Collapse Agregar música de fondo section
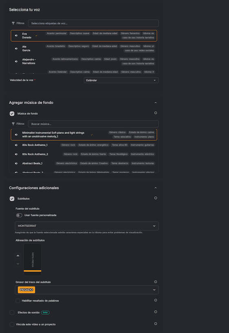Image resolution: width=229 pixels, height=333 pixels. click(x=156, y=103)
